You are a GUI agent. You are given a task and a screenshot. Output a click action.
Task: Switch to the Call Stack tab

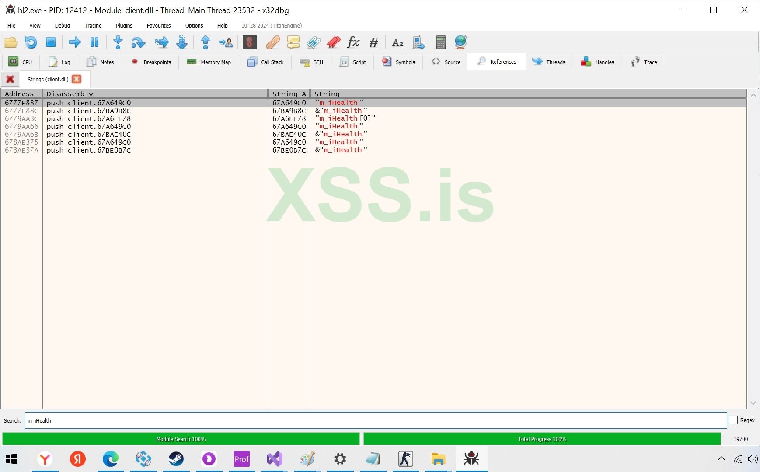tap(266, 62)
